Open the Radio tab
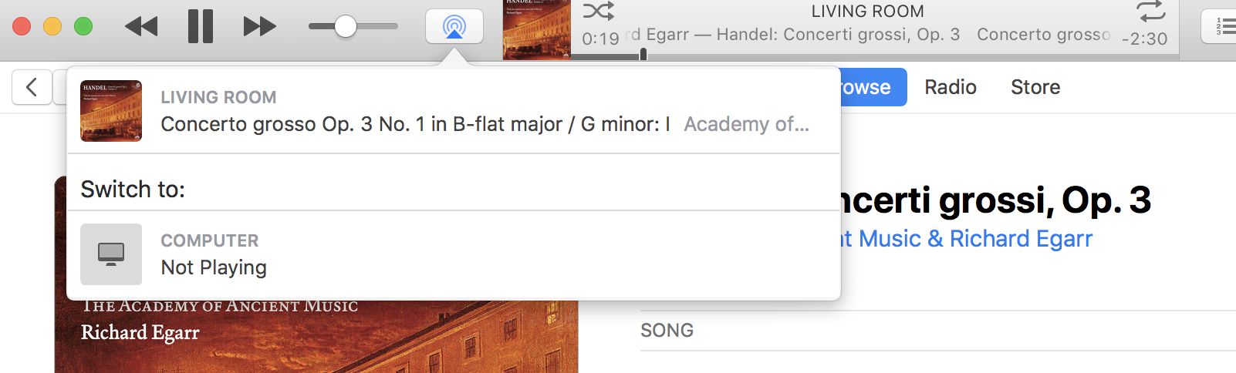This screenshot has height=373, width=1236. [x=951, y=87]
